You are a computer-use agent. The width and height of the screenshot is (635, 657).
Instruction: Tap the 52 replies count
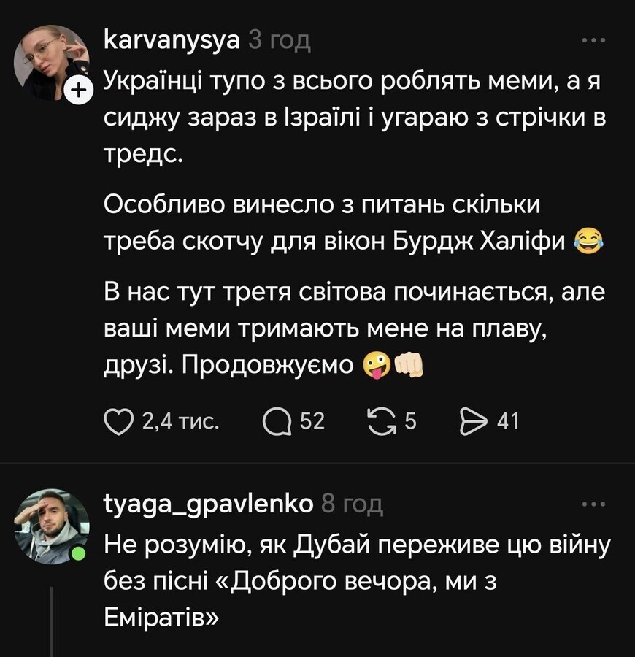[312, 420]
